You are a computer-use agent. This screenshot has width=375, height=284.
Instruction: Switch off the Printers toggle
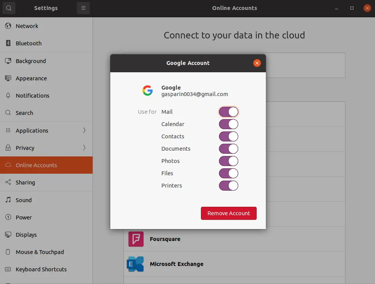point(228,185)
